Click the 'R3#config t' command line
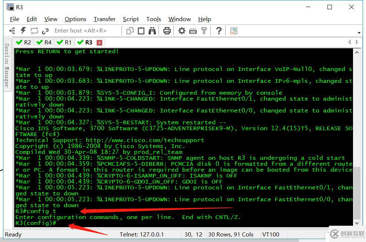366x242 pixels. (x=36, y=211)
